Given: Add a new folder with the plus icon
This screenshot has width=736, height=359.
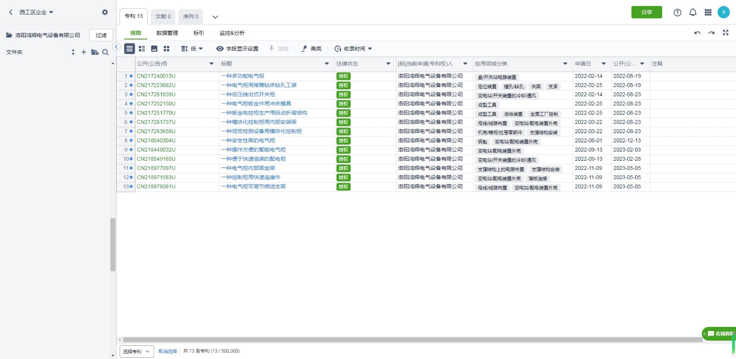Looking at the screenshot, I should point(84,52).
